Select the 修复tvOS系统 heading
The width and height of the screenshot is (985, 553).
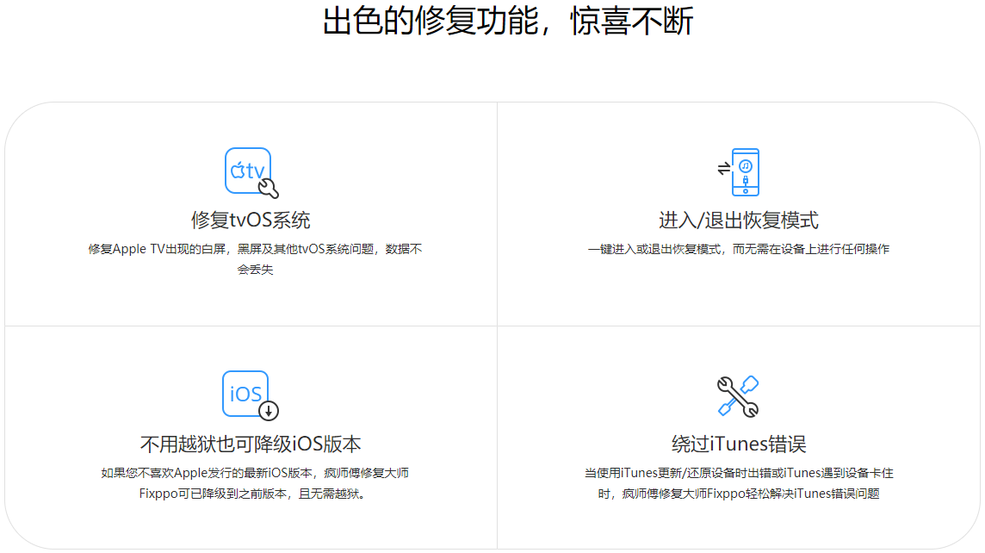tap(248, 220)
